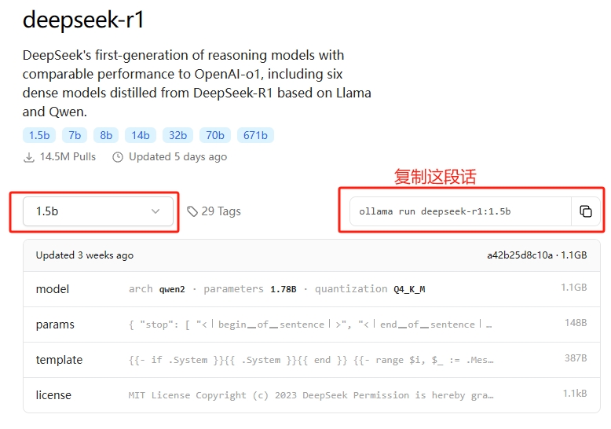Click the download icon beside 14.5M Pulls
The width and height of the screenshot is (611, 429).
point(29,157)
